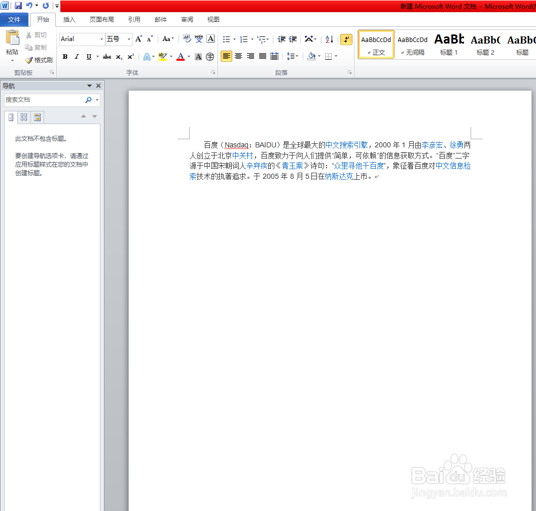Increase paragraph indent
This screenshot has width=536, height=511.
(293, 40)
